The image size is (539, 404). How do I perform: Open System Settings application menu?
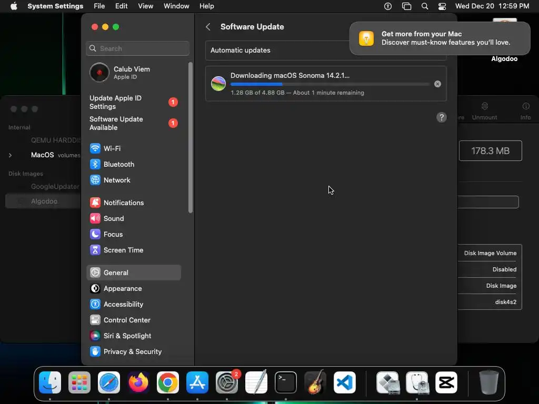click(x=55, y=6)
